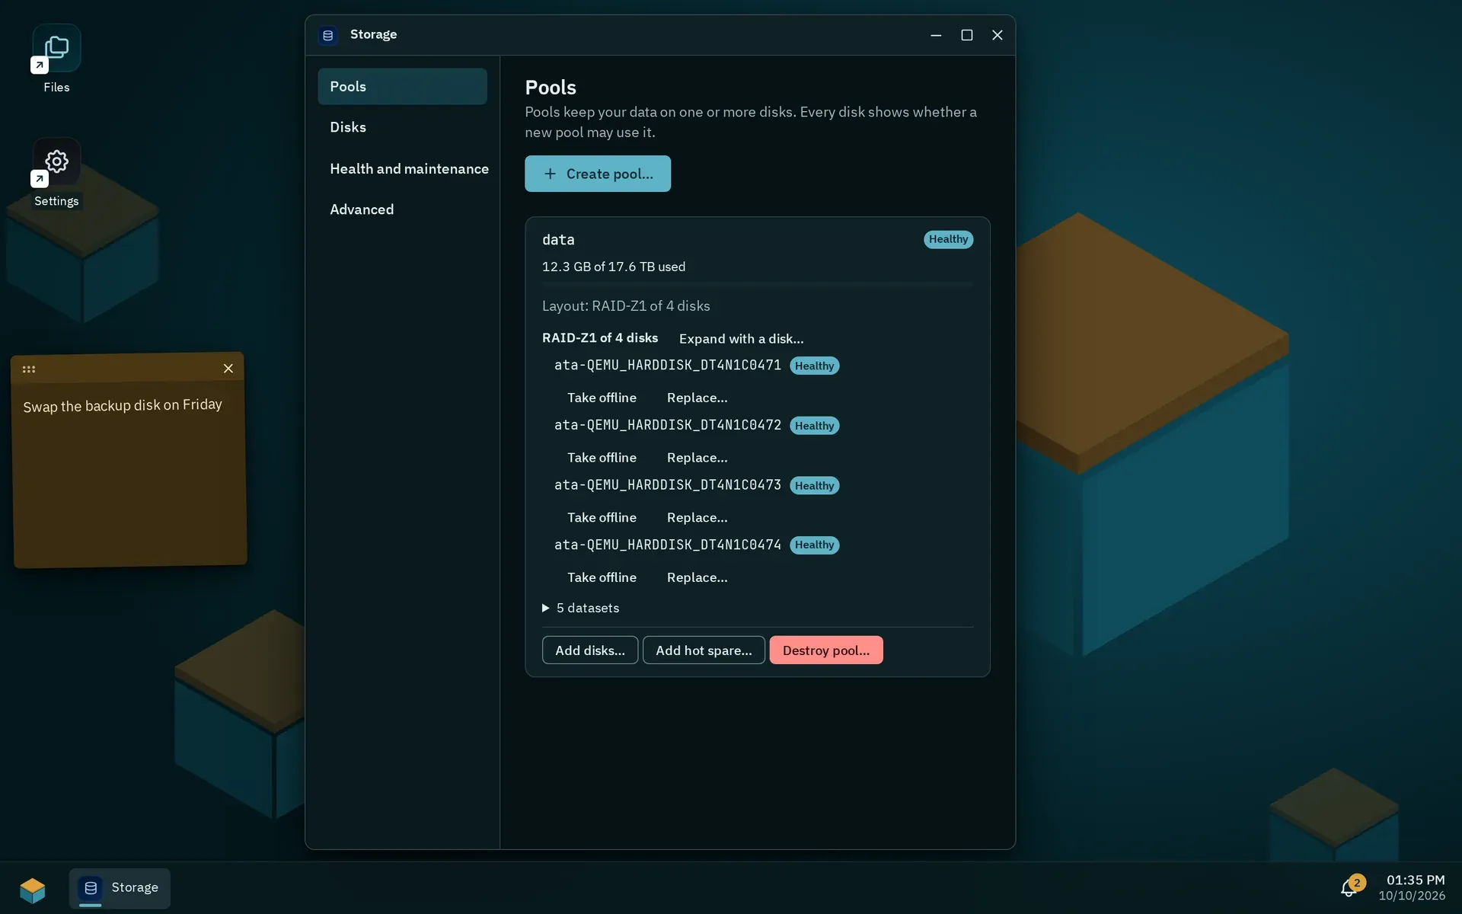This screenshot has width=1462, height=914.
Task: Click the Create pool button
Action: [598, 174]
